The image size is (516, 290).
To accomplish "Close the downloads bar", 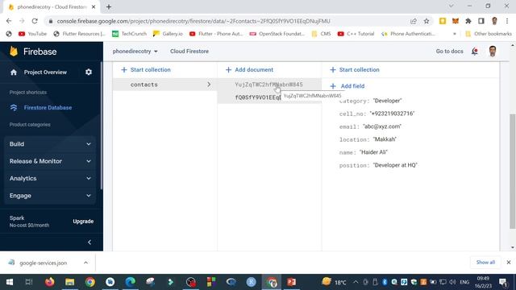I will pyautogui.click(x=509, y=263).
